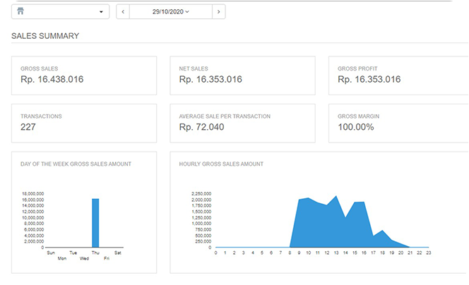Go to the next date
Viewport: 469px width, 285px height.
pyautogui.click(x=218, y=12)
